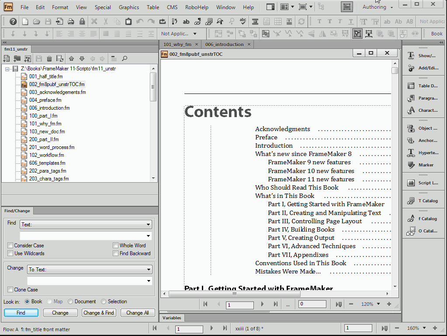Click the search magnifier in book panel

pos(125,59)
